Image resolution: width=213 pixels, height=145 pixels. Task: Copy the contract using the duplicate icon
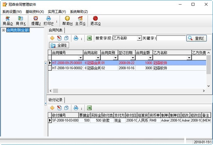click(66, 38)
